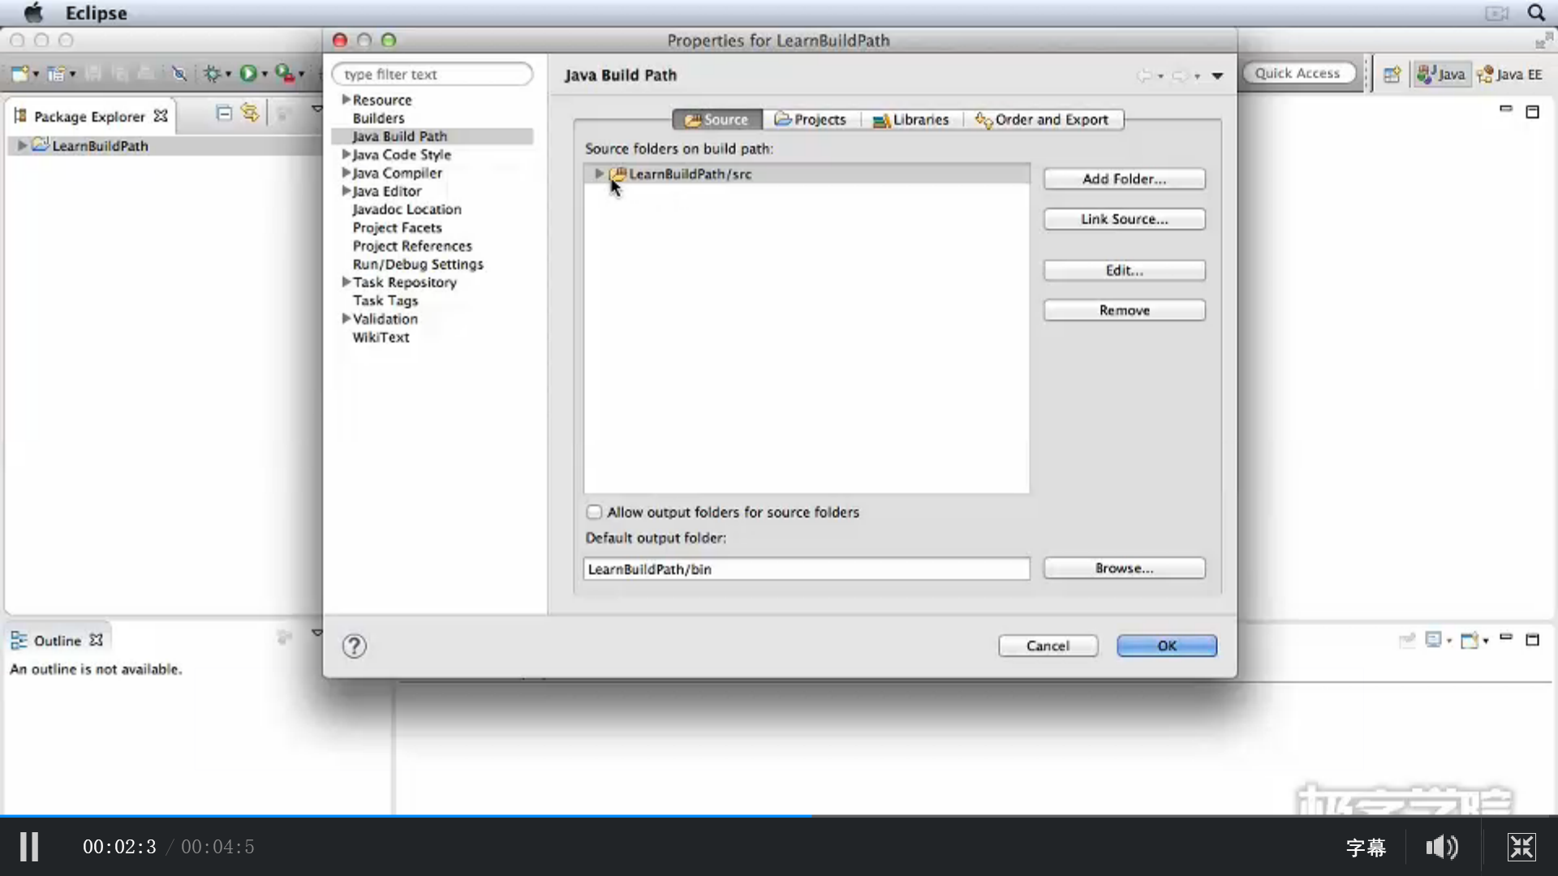Viewport: 1558px width, 876px height.
Task: Open the Order and Export tab
Action: point(1042,119)
